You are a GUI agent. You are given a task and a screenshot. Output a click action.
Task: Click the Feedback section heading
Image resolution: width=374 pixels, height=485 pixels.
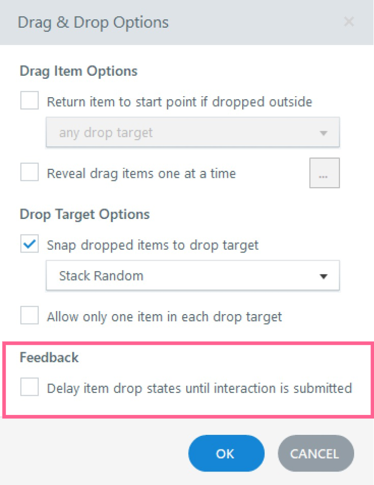pos(49,357)
